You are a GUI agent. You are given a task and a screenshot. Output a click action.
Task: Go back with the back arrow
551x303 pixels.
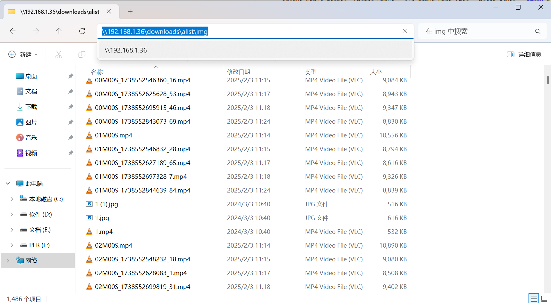tap(13, 31)
